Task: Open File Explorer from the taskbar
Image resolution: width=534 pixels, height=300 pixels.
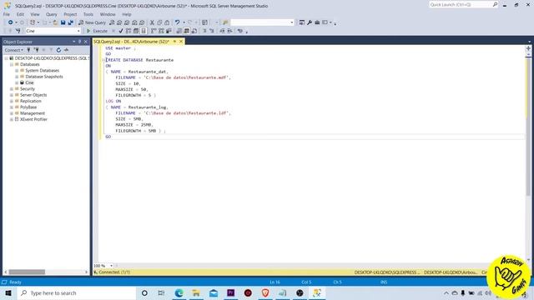Action: (196, 292)
